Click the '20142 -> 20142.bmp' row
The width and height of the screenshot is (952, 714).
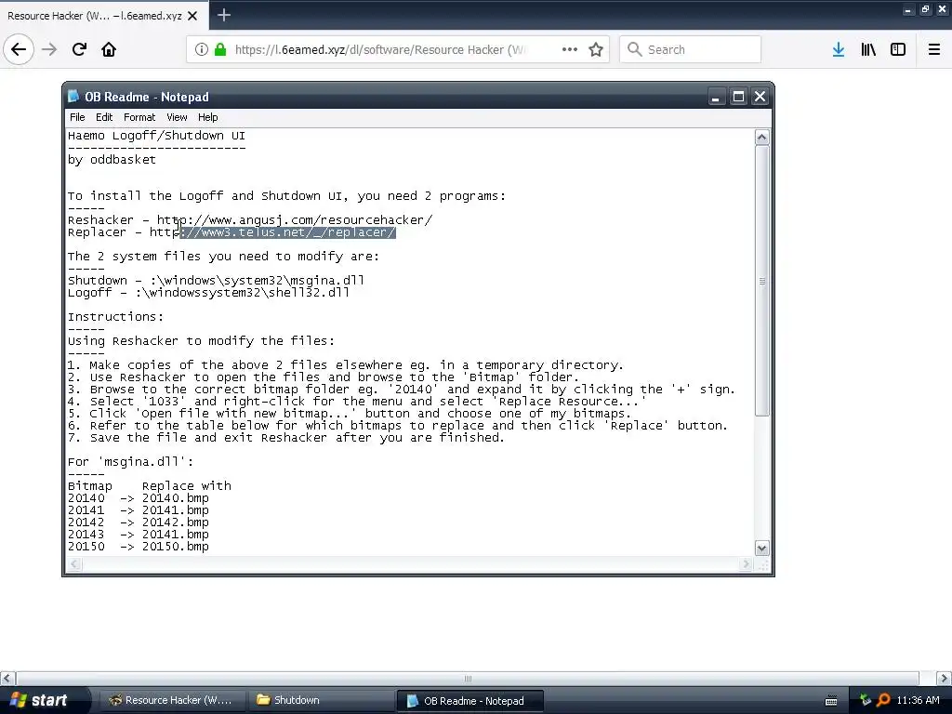(139, 522)
